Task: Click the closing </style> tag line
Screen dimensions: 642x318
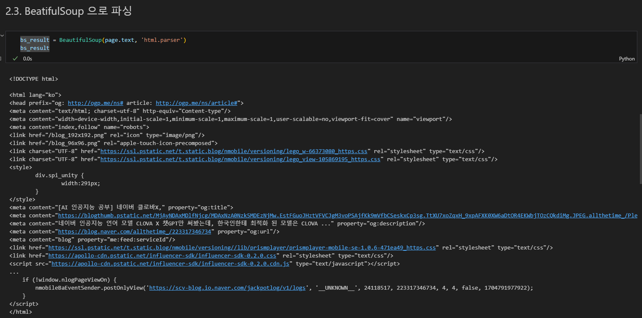Action: coord(22,199)
